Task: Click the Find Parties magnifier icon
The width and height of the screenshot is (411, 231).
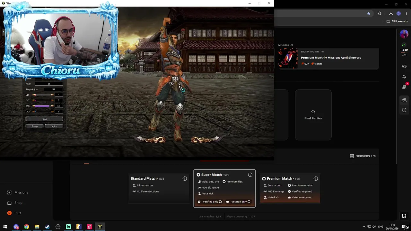Action: pyautogui.click(x=313, y=112)
